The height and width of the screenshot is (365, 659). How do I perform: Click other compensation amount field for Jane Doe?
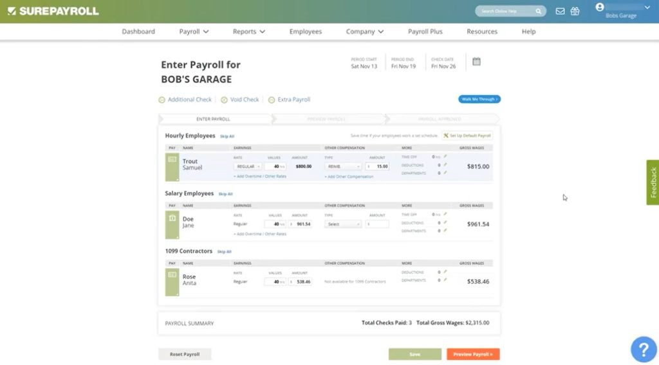pyautogui.click(x=377, y=224)
